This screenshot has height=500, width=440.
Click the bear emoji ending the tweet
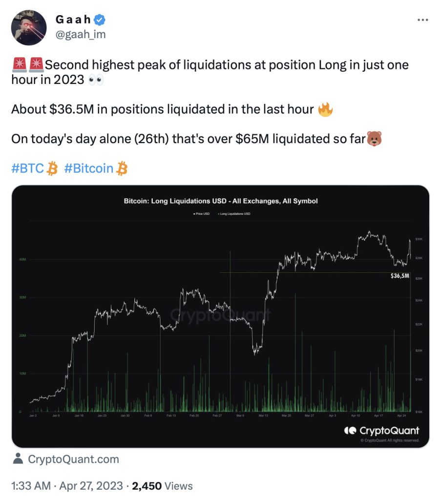374,139
